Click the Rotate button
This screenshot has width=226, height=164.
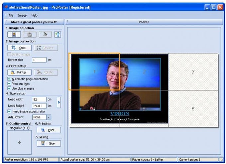point(46,72)
